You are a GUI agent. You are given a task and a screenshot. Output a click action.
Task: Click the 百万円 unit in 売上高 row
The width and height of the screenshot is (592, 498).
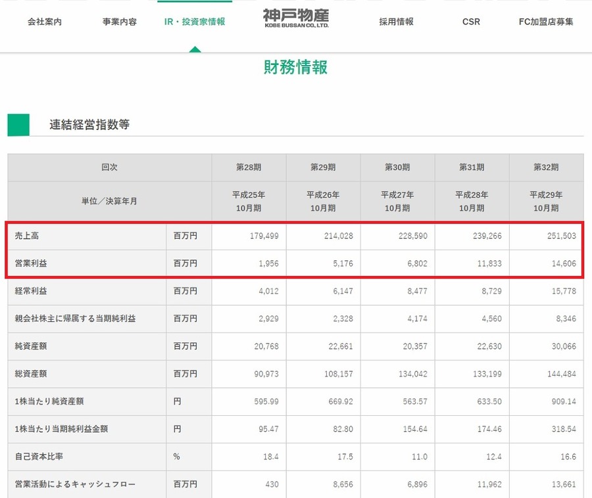click(x=185, y=236)
